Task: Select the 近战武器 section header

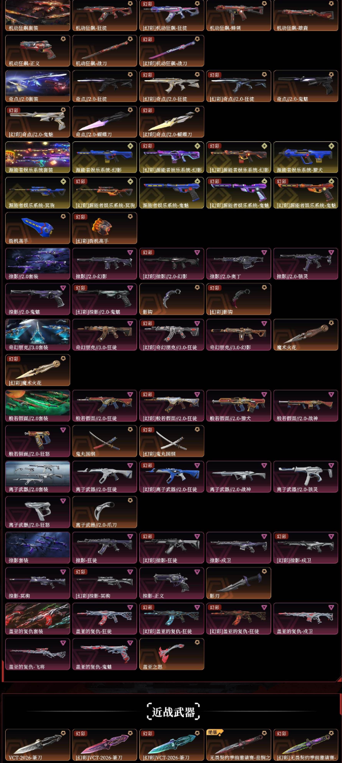Action: click(173, 712)
